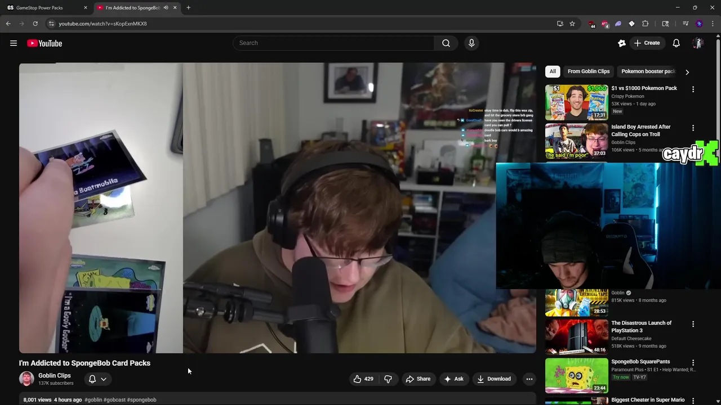Open menu for Disastrous Launch of PlayStation 3
The width and height of the screenshot is (721, 405).
[x=693, y=324]
